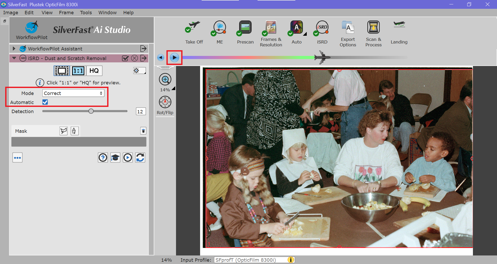Click the toolbar grip handle above zoom tool
This screenshot has width=497, height=264.
[x=165, y=68]
